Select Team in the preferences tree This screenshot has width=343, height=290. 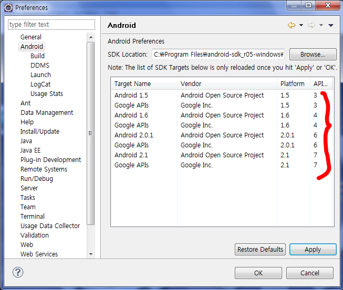coord(28,207)
